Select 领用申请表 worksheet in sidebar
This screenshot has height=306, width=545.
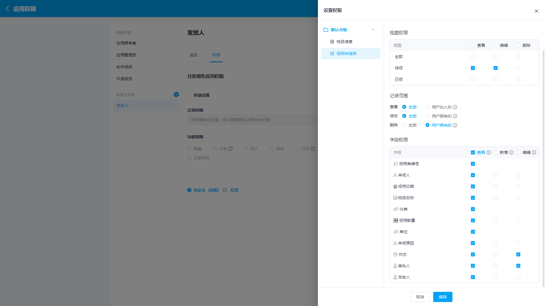[x=351, y=54]
